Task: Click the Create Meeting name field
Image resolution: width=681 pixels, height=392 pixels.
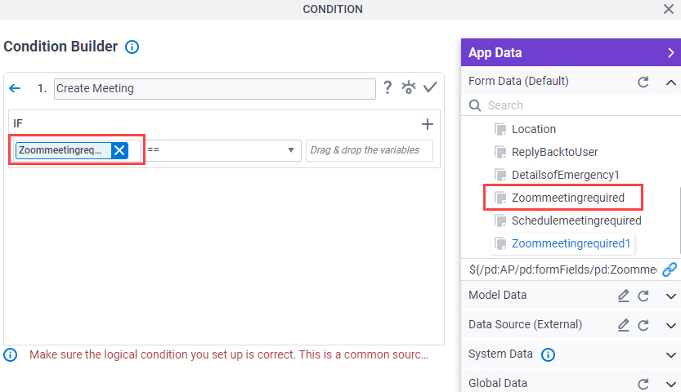Action: coord(214,89)
